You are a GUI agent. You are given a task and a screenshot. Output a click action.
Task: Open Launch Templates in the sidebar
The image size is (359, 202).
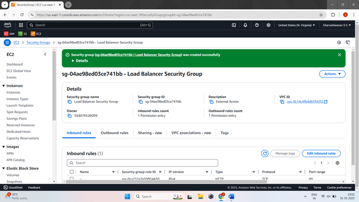coord(20,105)
